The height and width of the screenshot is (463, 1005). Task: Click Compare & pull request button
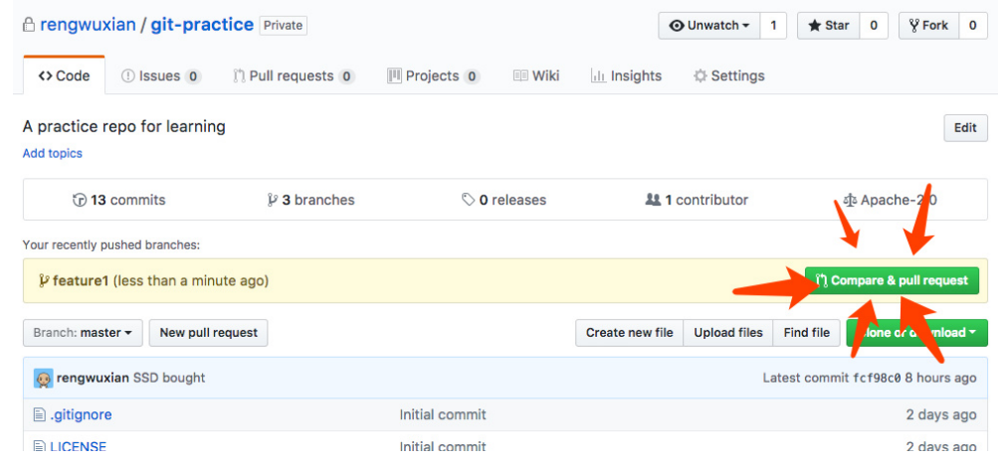tap(892, 280)
